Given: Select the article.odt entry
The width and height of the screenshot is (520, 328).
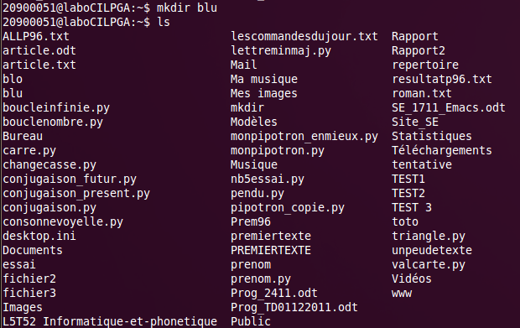Looking at the screenshot, I should pyautogui.click(x=39, y=50).
